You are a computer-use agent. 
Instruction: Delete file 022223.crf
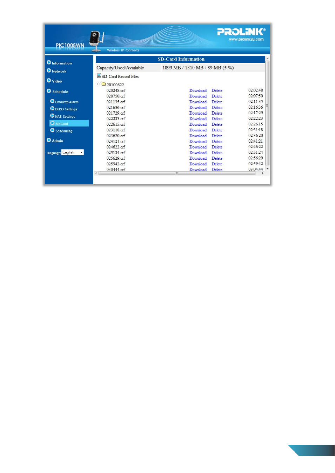click(x=217, y=118)
